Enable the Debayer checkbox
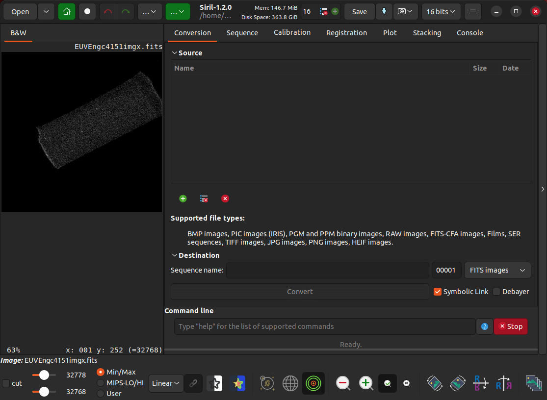 coord(496,292)
